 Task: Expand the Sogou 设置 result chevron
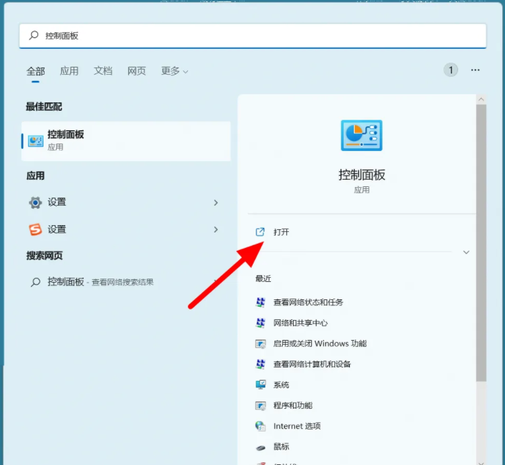pos(216,229)
